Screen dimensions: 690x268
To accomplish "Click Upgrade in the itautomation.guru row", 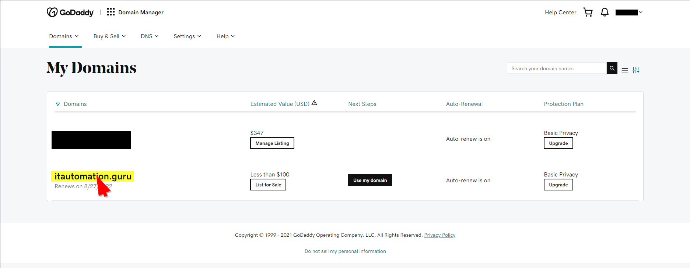I will (558, 185).
